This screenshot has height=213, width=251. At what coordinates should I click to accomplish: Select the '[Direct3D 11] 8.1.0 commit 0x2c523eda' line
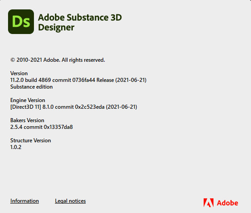pyautogui.click(x=74, y=107)
